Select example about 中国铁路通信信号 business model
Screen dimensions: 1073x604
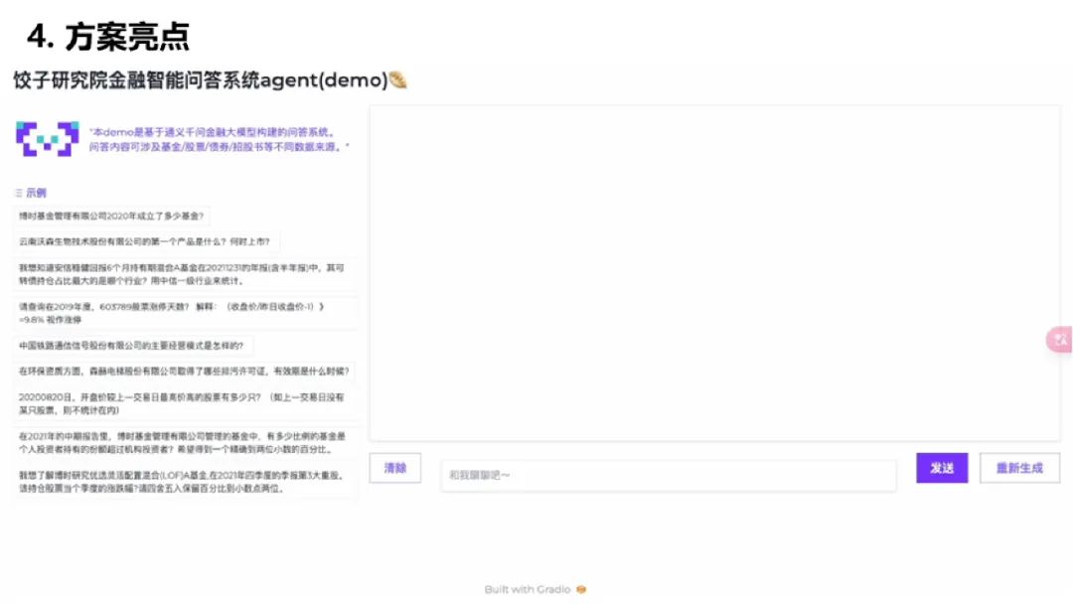click(132, 346)
